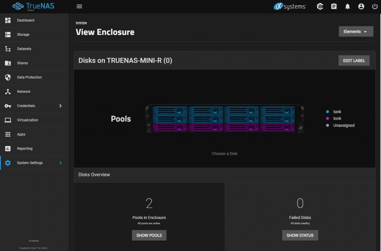Click the Data Protection shield icon
Image resolution: width=381 pixels, height=251 pixels.
click(8, 77)
